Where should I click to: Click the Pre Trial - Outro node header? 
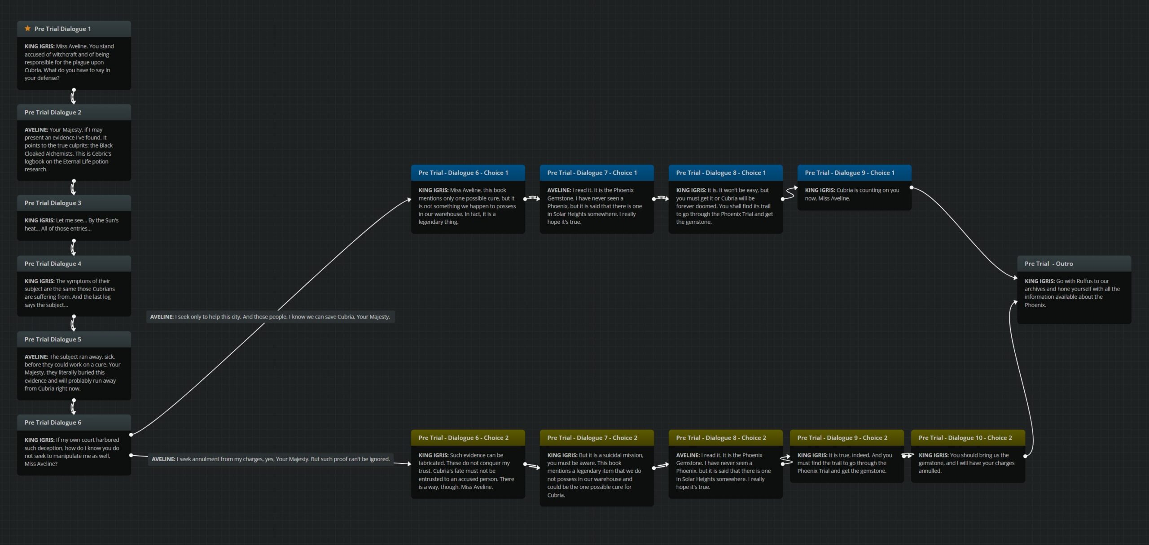1074,264
